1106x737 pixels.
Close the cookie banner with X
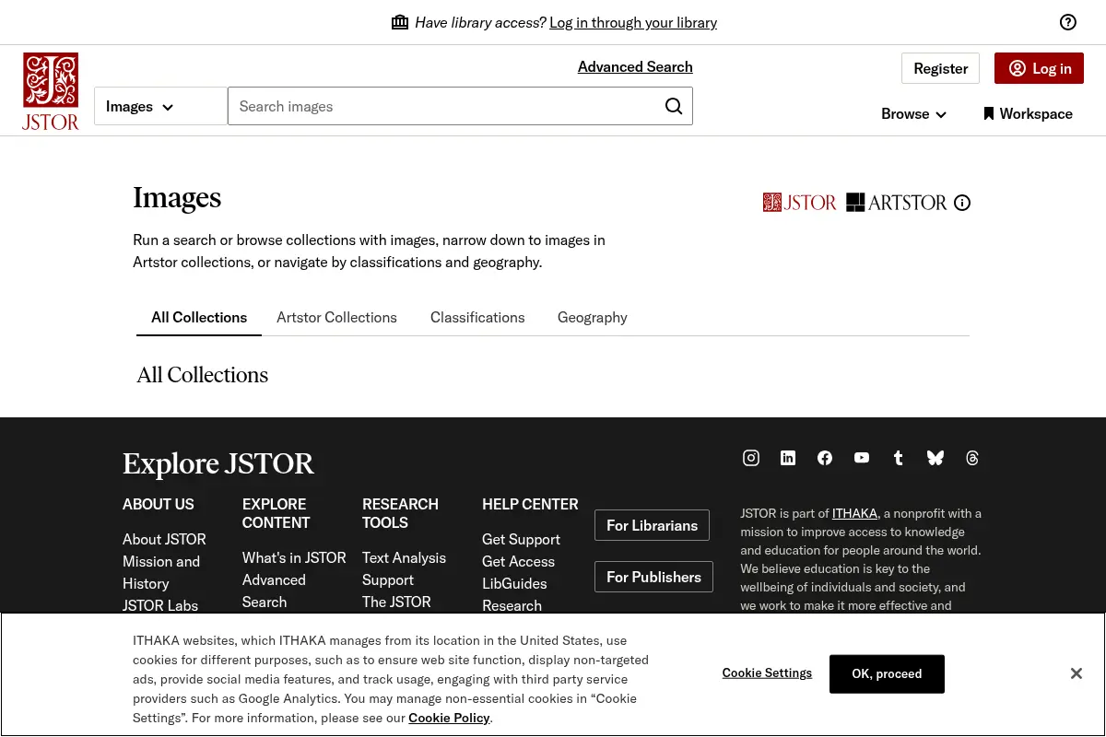click(x=1077, y=673)
